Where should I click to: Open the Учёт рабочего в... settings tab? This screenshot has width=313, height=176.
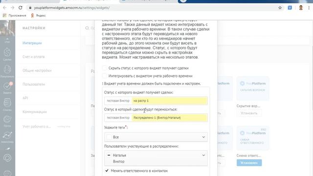(x=37, y=127)
